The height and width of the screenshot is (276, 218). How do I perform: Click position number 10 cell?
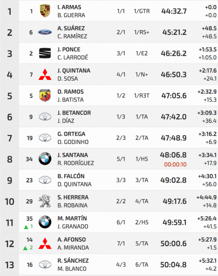pyautogui.click(x=10, y=201)
